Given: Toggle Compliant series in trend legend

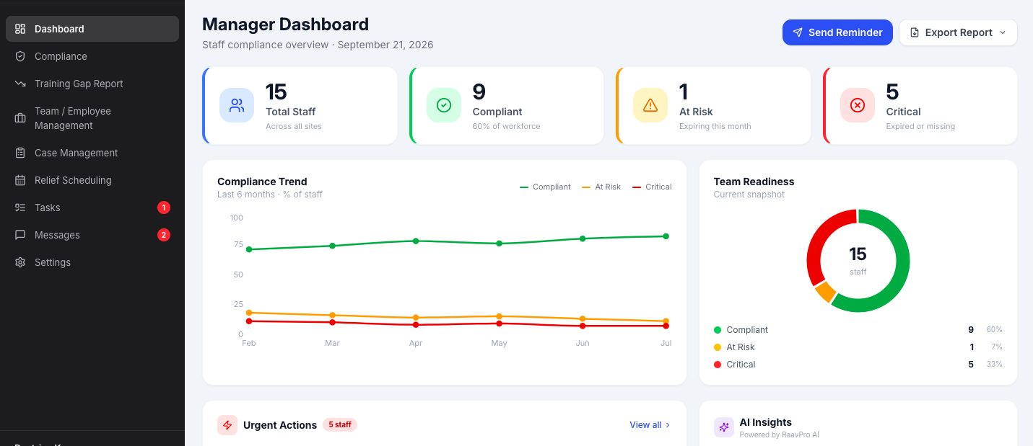Looking at the screenshot, I should pos(545,187).
